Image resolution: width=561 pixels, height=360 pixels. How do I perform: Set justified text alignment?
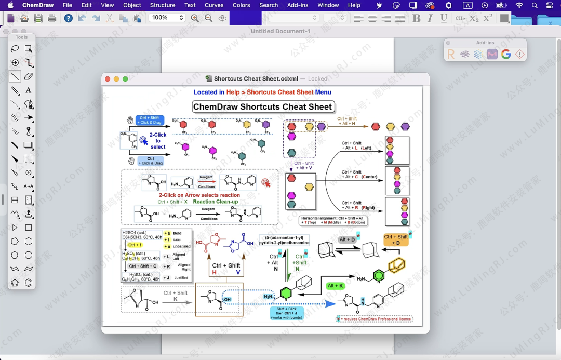pyautogui.click(x=399, y=18)
